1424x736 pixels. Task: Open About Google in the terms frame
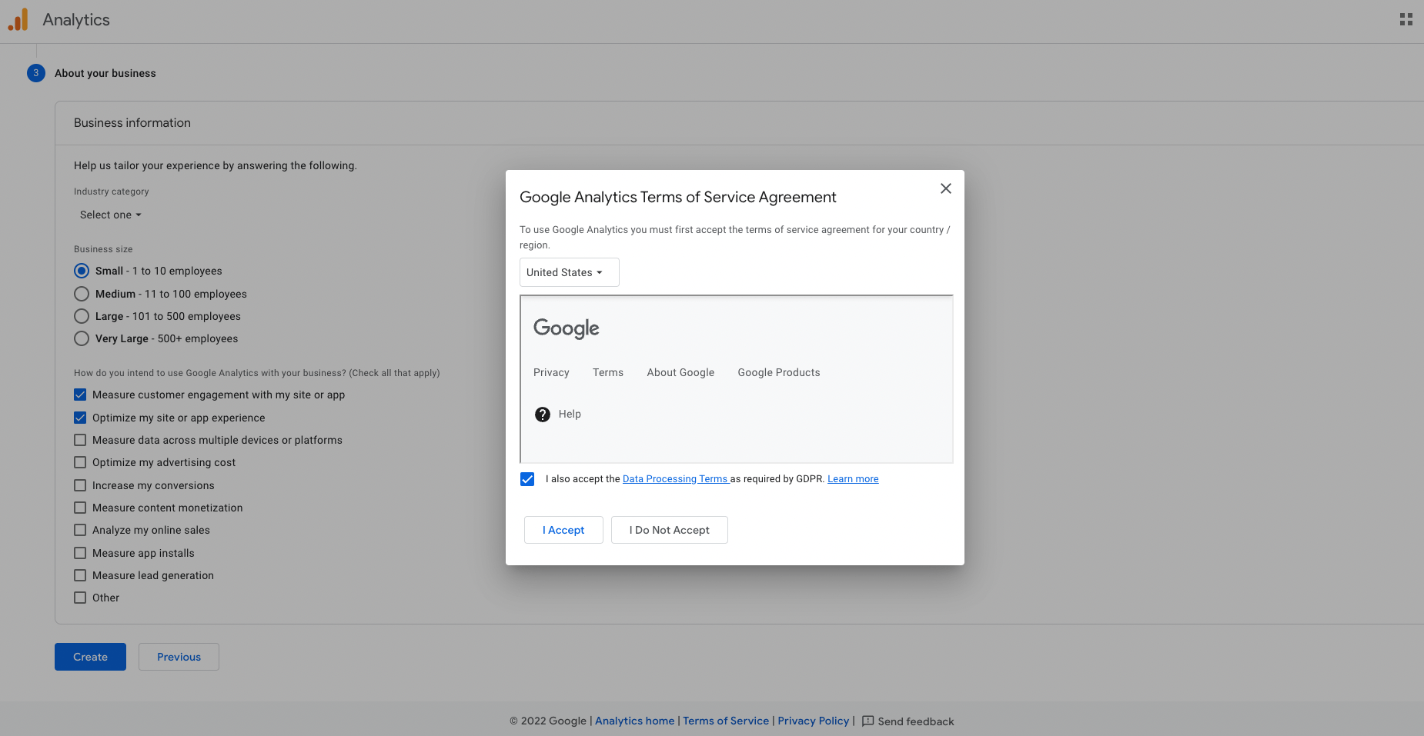click(x=680, y=372)
